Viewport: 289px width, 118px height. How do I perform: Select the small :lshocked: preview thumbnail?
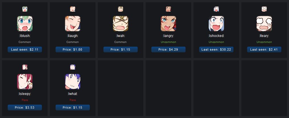[x=216, y=9]
